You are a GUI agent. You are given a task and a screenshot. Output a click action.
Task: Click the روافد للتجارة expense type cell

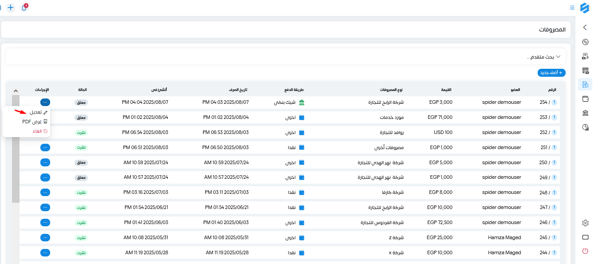tap(391, 132)
